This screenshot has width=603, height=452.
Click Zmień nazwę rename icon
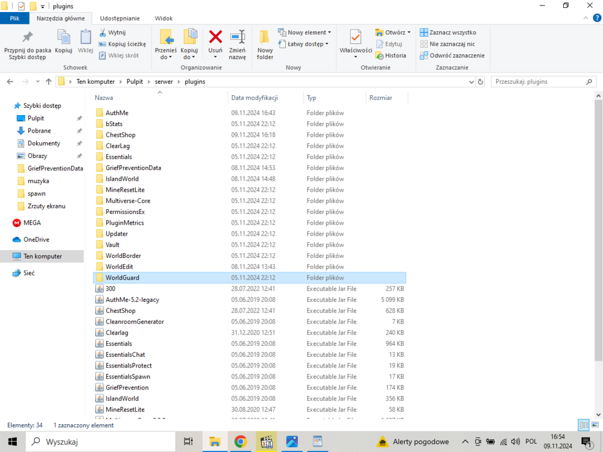point(237,45)
